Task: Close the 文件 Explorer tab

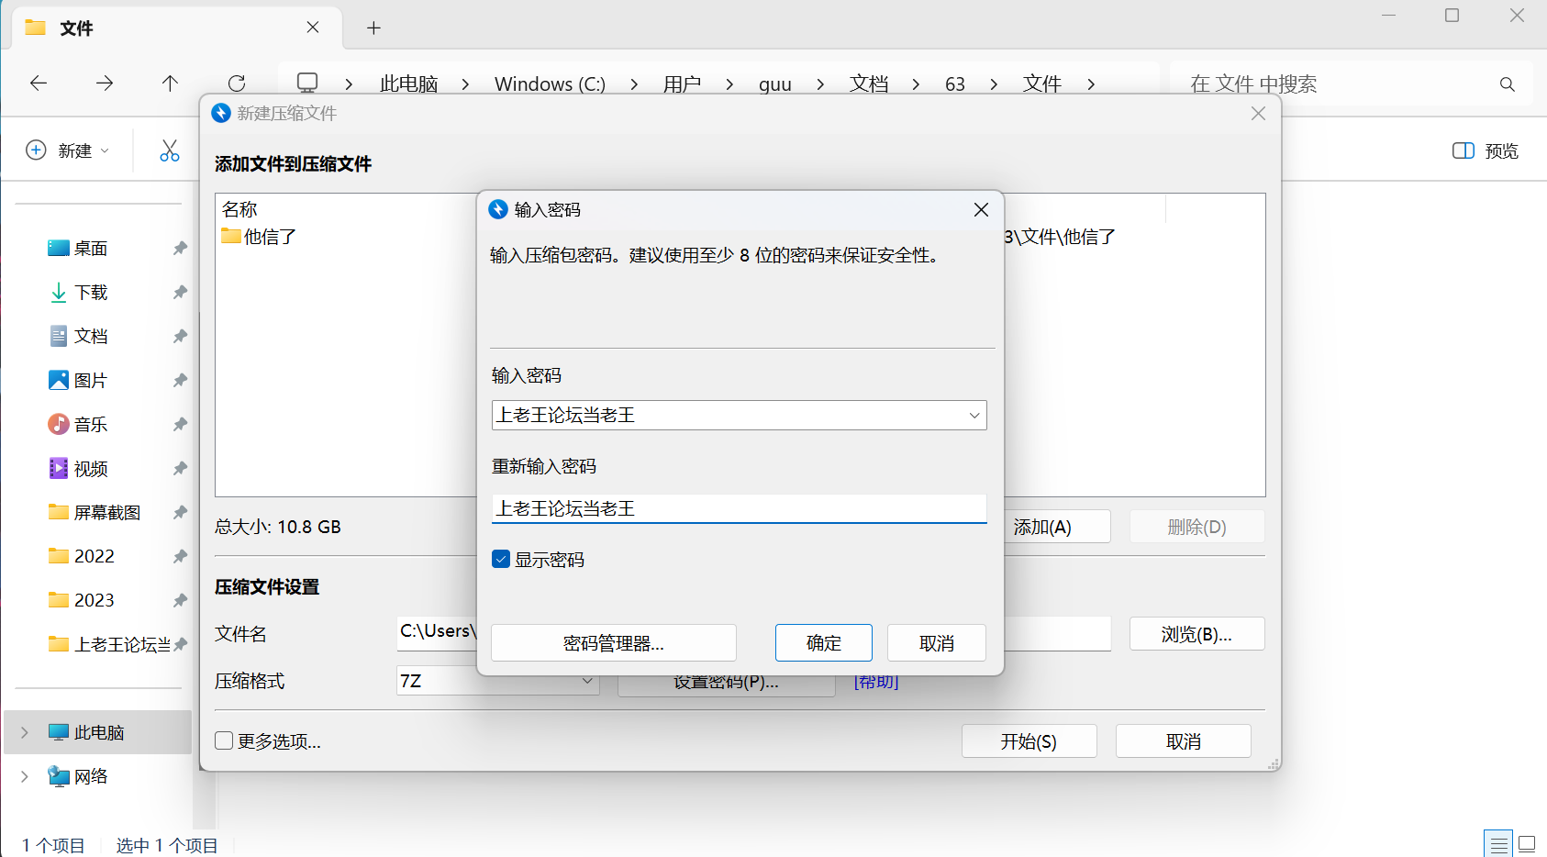Action: 313,28
